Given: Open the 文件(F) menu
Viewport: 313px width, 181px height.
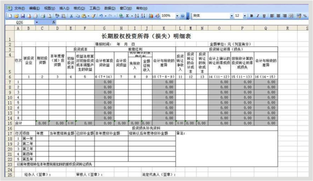Looking at the screenshot, I should coord(20,8).
